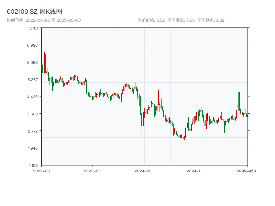Click the 区间低点 2.32 label
Image resolution: width=275 pixels, height=206 pixels.
click(x=211, y=20)
